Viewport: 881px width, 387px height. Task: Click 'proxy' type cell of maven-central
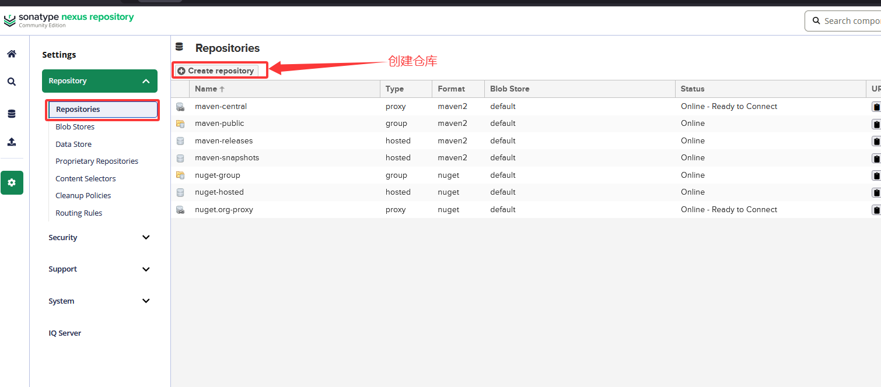click(x=396, y=107)
